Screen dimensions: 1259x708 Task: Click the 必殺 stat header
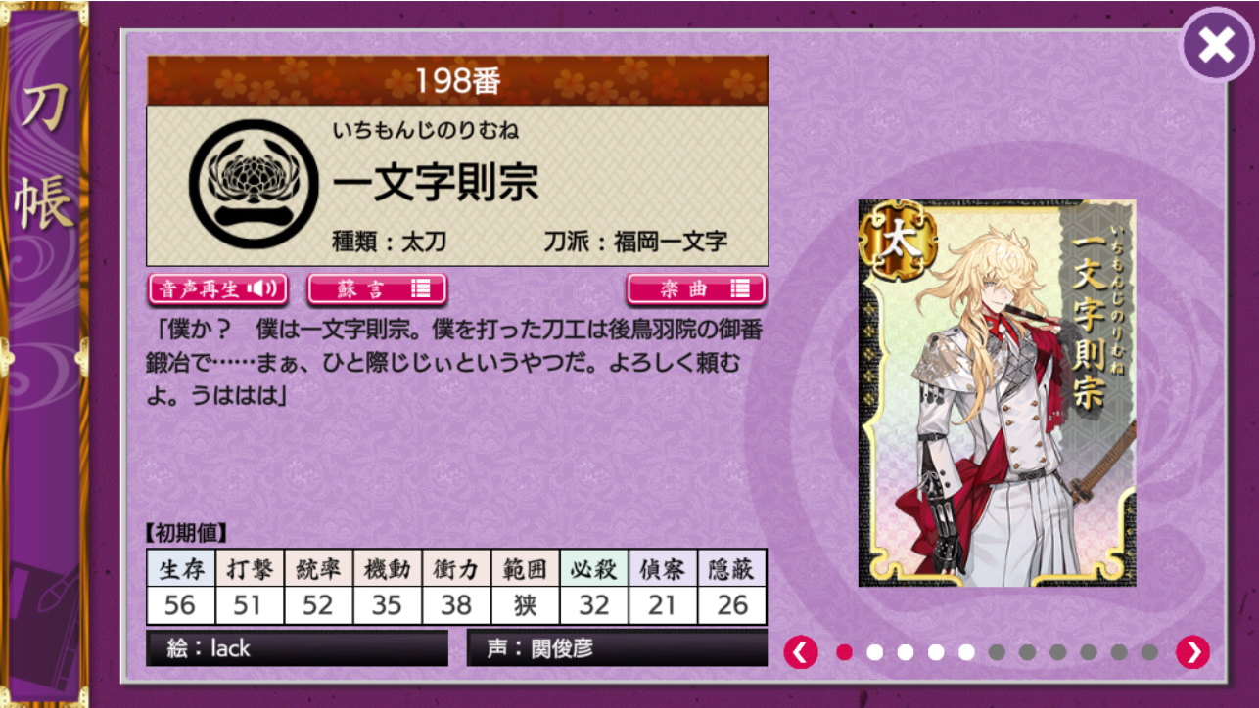[593, 568]
